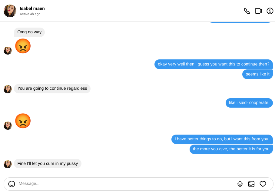Click the "i have better things to do" message
Image resolution: width=275 pixels, height=194 pixels.
coord(222,139)
